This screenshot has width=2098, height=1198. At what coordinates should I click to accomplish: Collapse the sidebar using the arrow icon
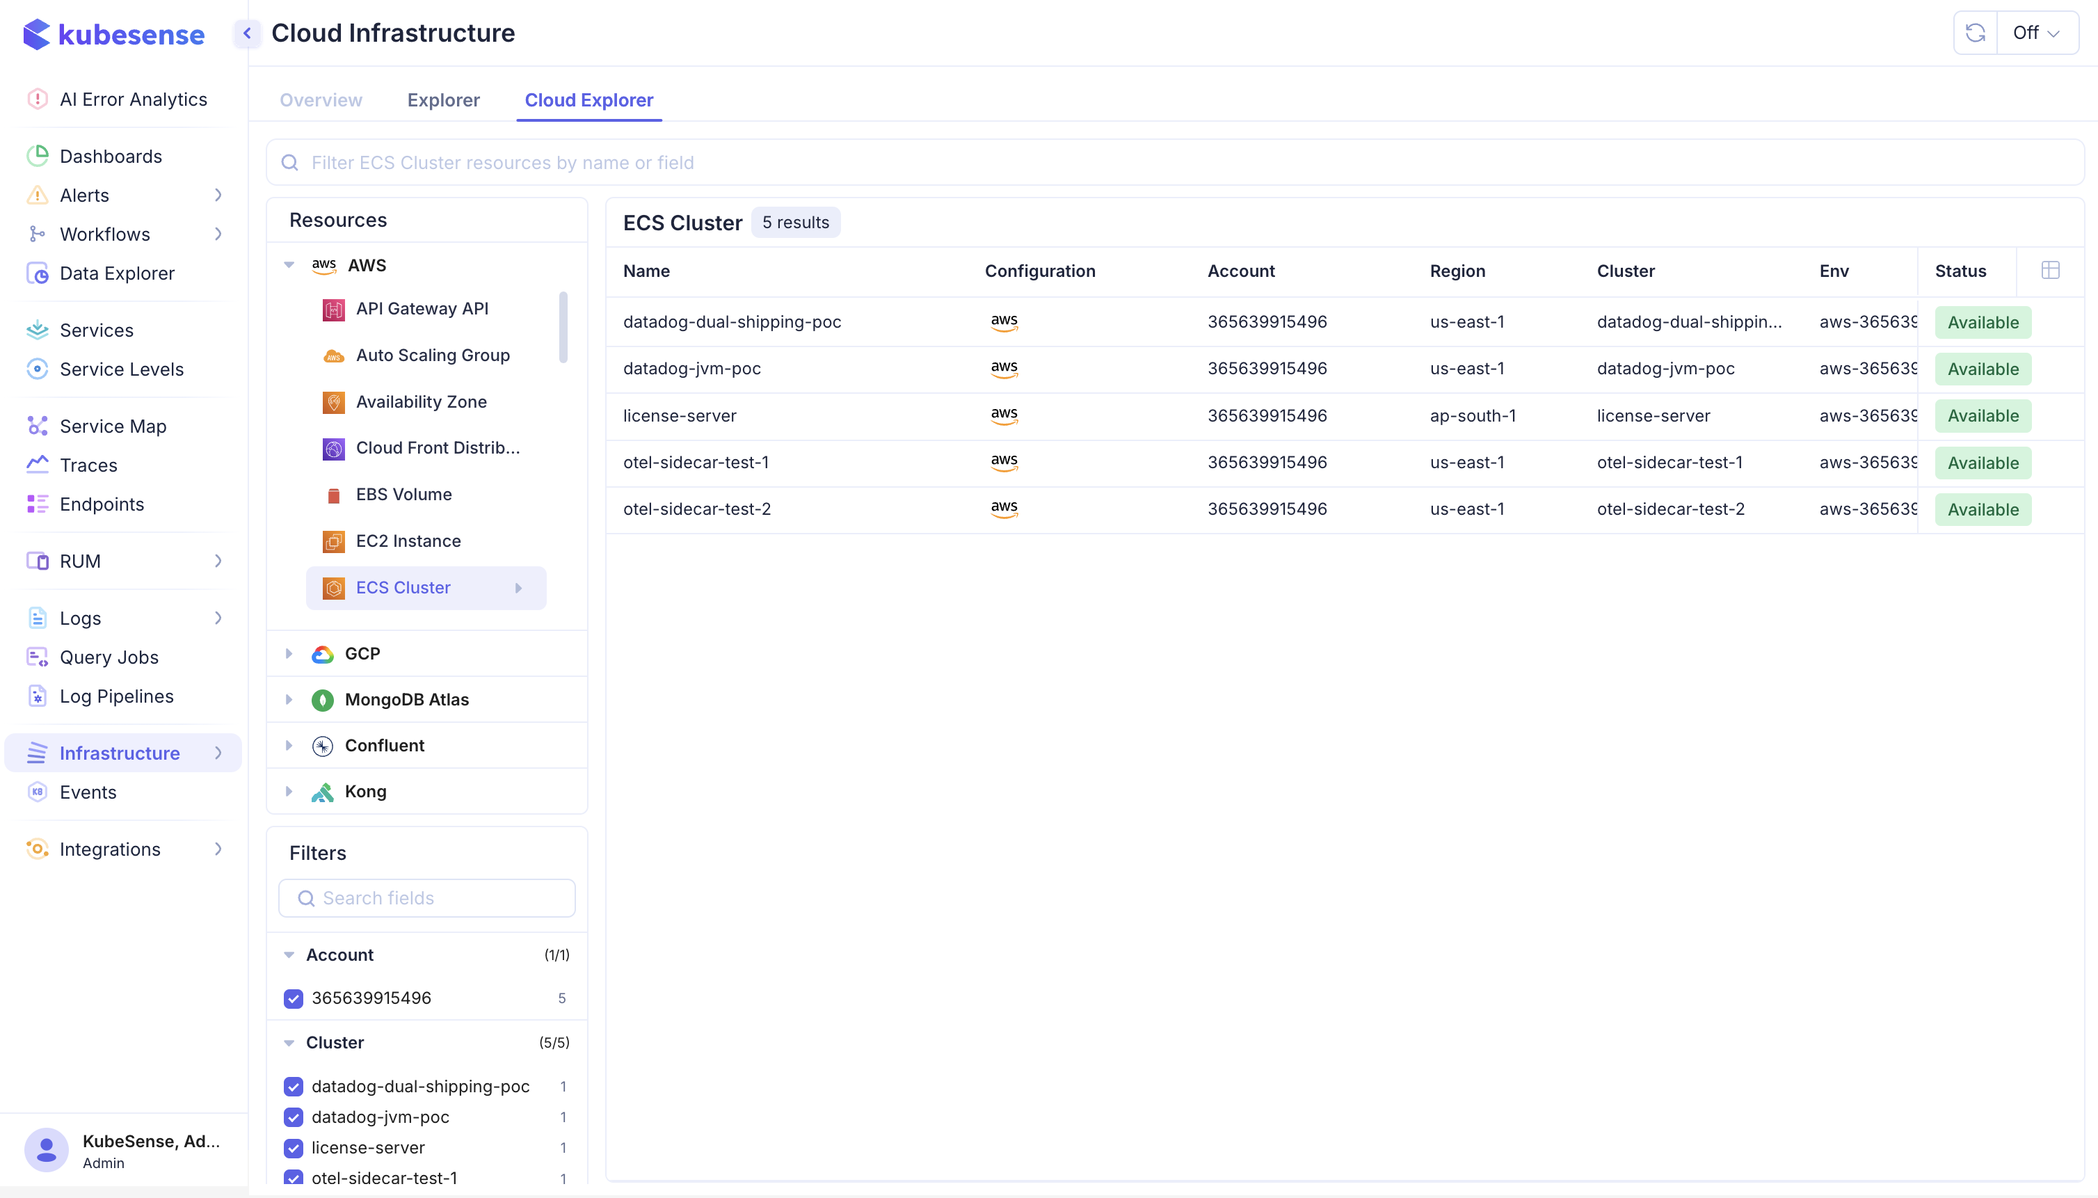coord(247,33)
